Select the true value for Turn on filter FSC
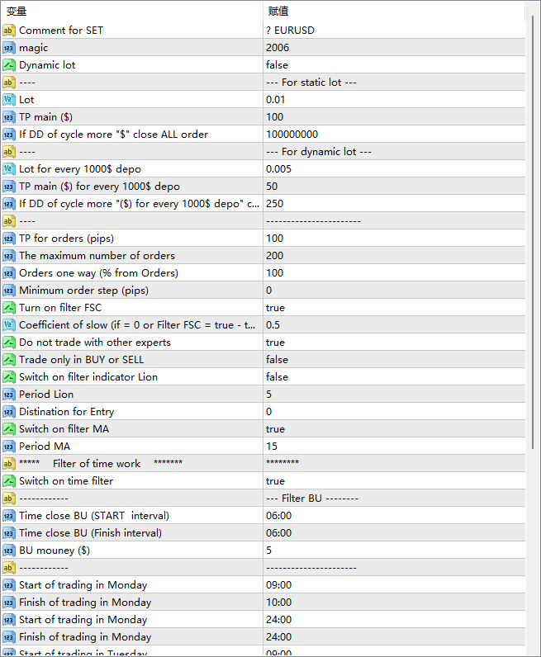Screen dimensions: 541x657 (394, 308)
